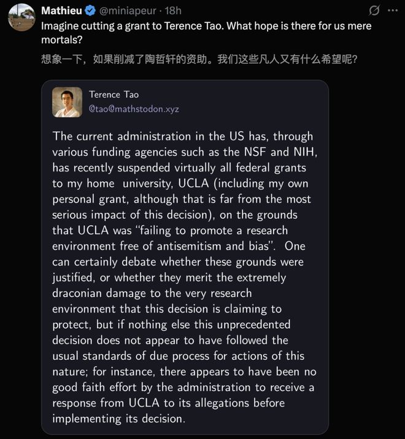Click Mathieu's profile avatar
405x439 pixels.
pos(21,17)
